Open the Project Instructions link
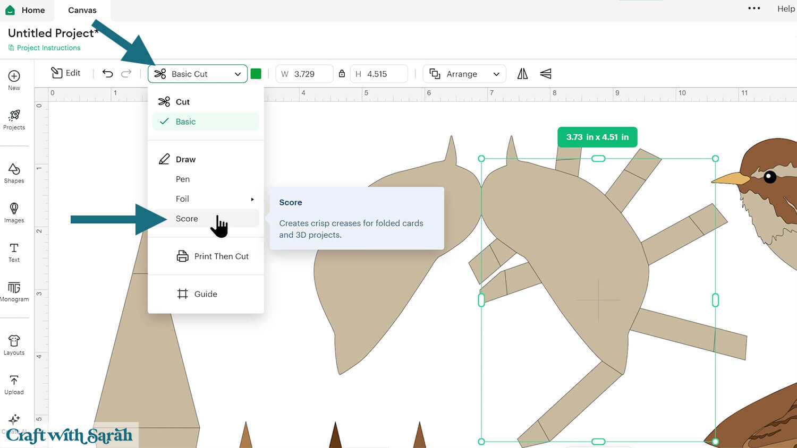This screenshot has height=448, width=797. tap(48, 48)
